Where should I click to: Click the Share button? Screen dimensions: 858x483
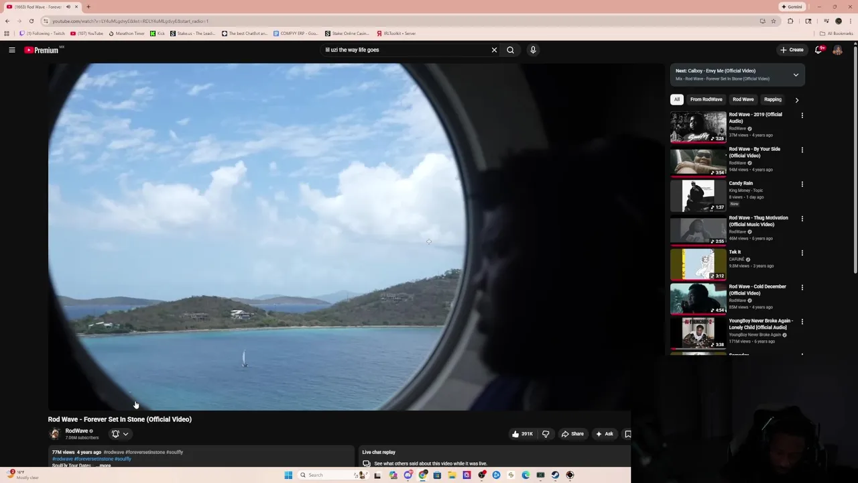(x=572, y=434)
